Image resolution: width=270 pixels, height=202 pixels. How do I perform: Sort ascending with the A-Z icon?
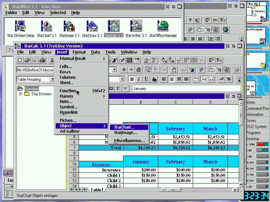click(x=164, y=60)
